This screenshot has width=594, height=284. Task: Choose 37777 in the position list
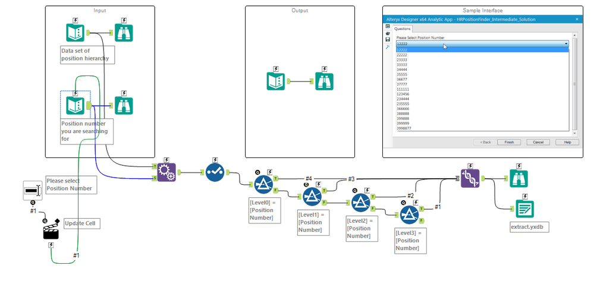(x=482, y=84)
